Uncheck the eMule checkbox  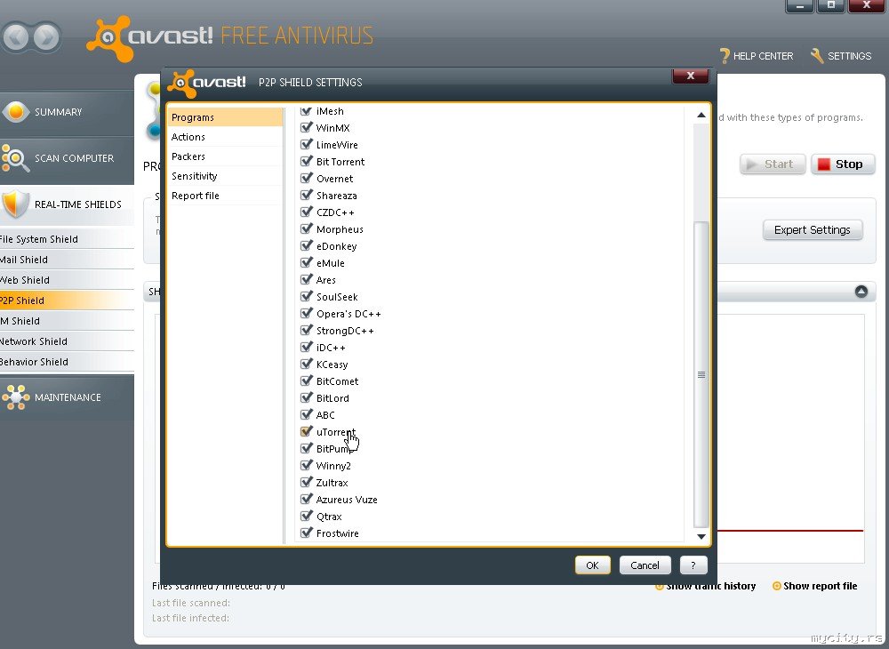pyautogui.click(x=307, y=262)
